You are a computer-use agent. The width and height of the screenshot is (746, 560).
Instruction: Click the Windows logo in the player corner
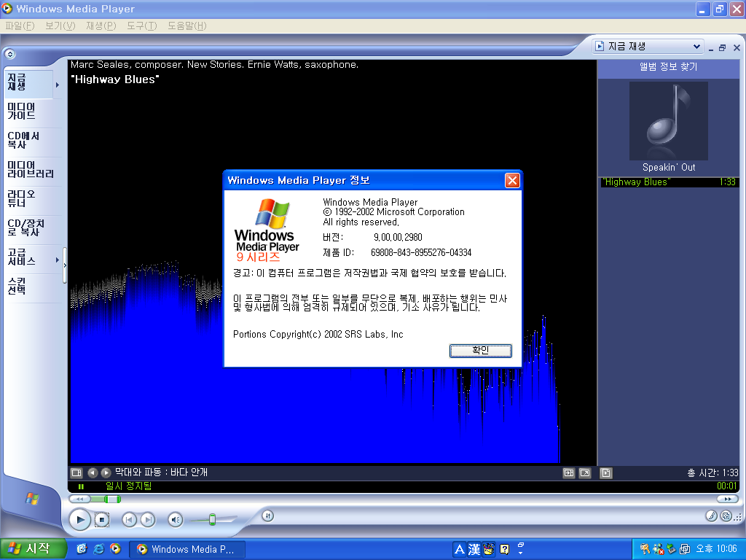pyautogui.click(x=32, y=499)
